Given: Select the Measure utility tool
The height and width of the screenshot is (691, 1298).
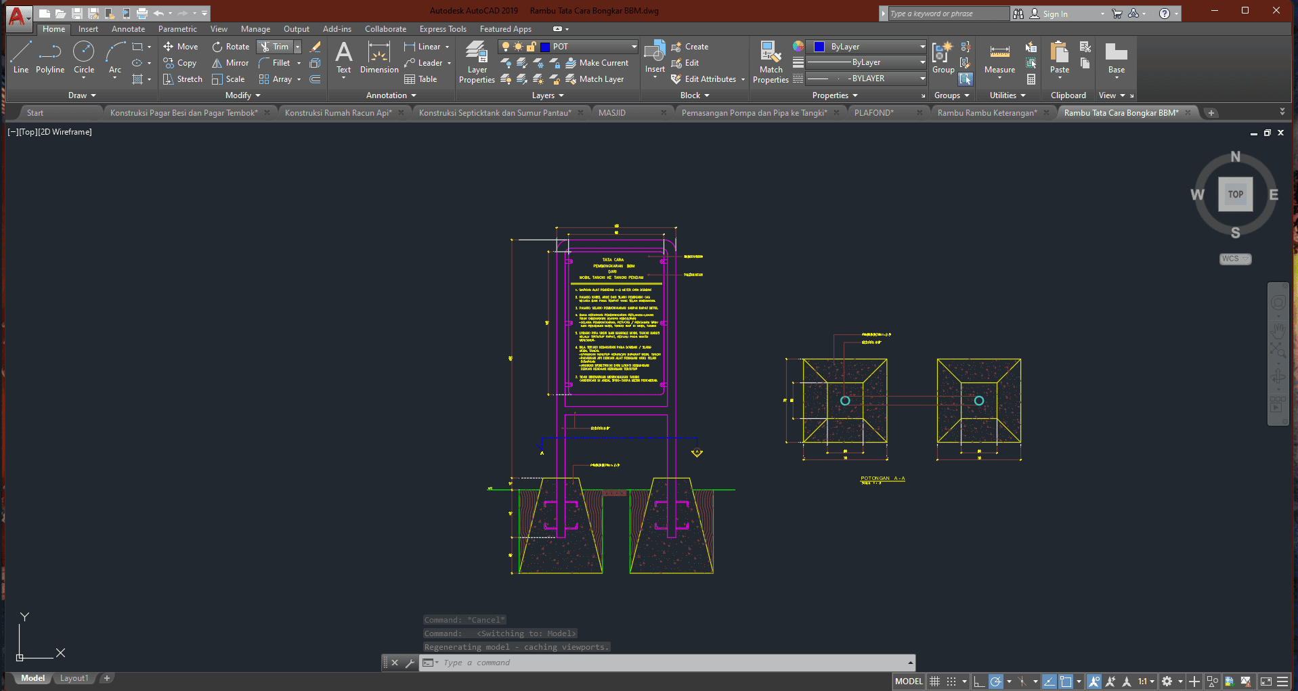Looking at the screenshot, I should tap(999, 58).
